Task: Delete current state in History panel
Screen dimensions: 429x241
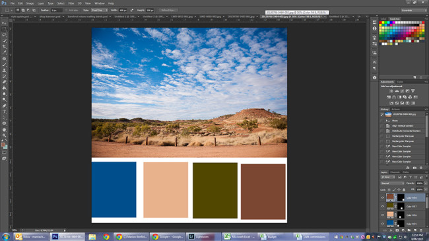Action: (x=421, y=168)
